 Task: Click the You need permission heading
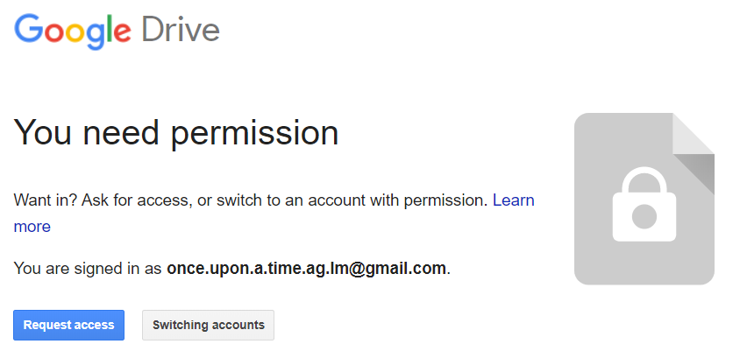[x=176, y=133]
